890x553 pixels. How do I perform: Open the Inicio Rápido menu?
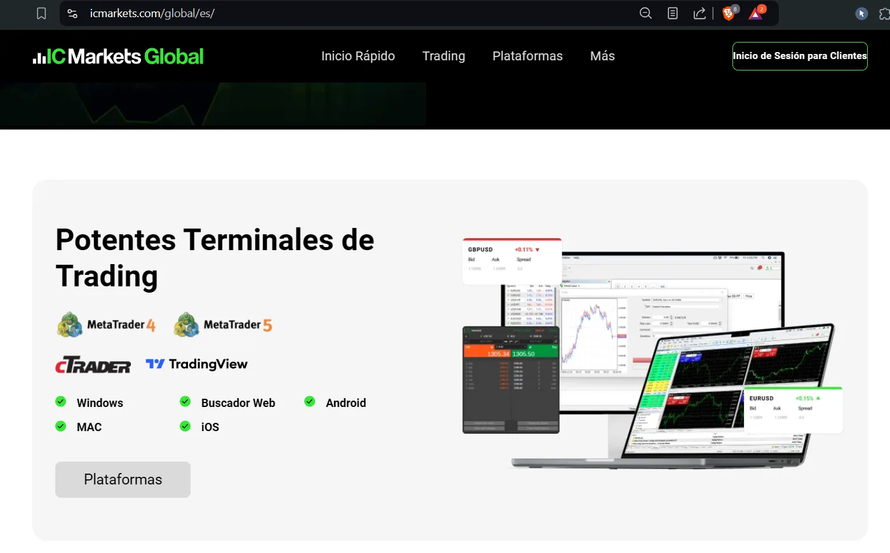coord(358,56)
